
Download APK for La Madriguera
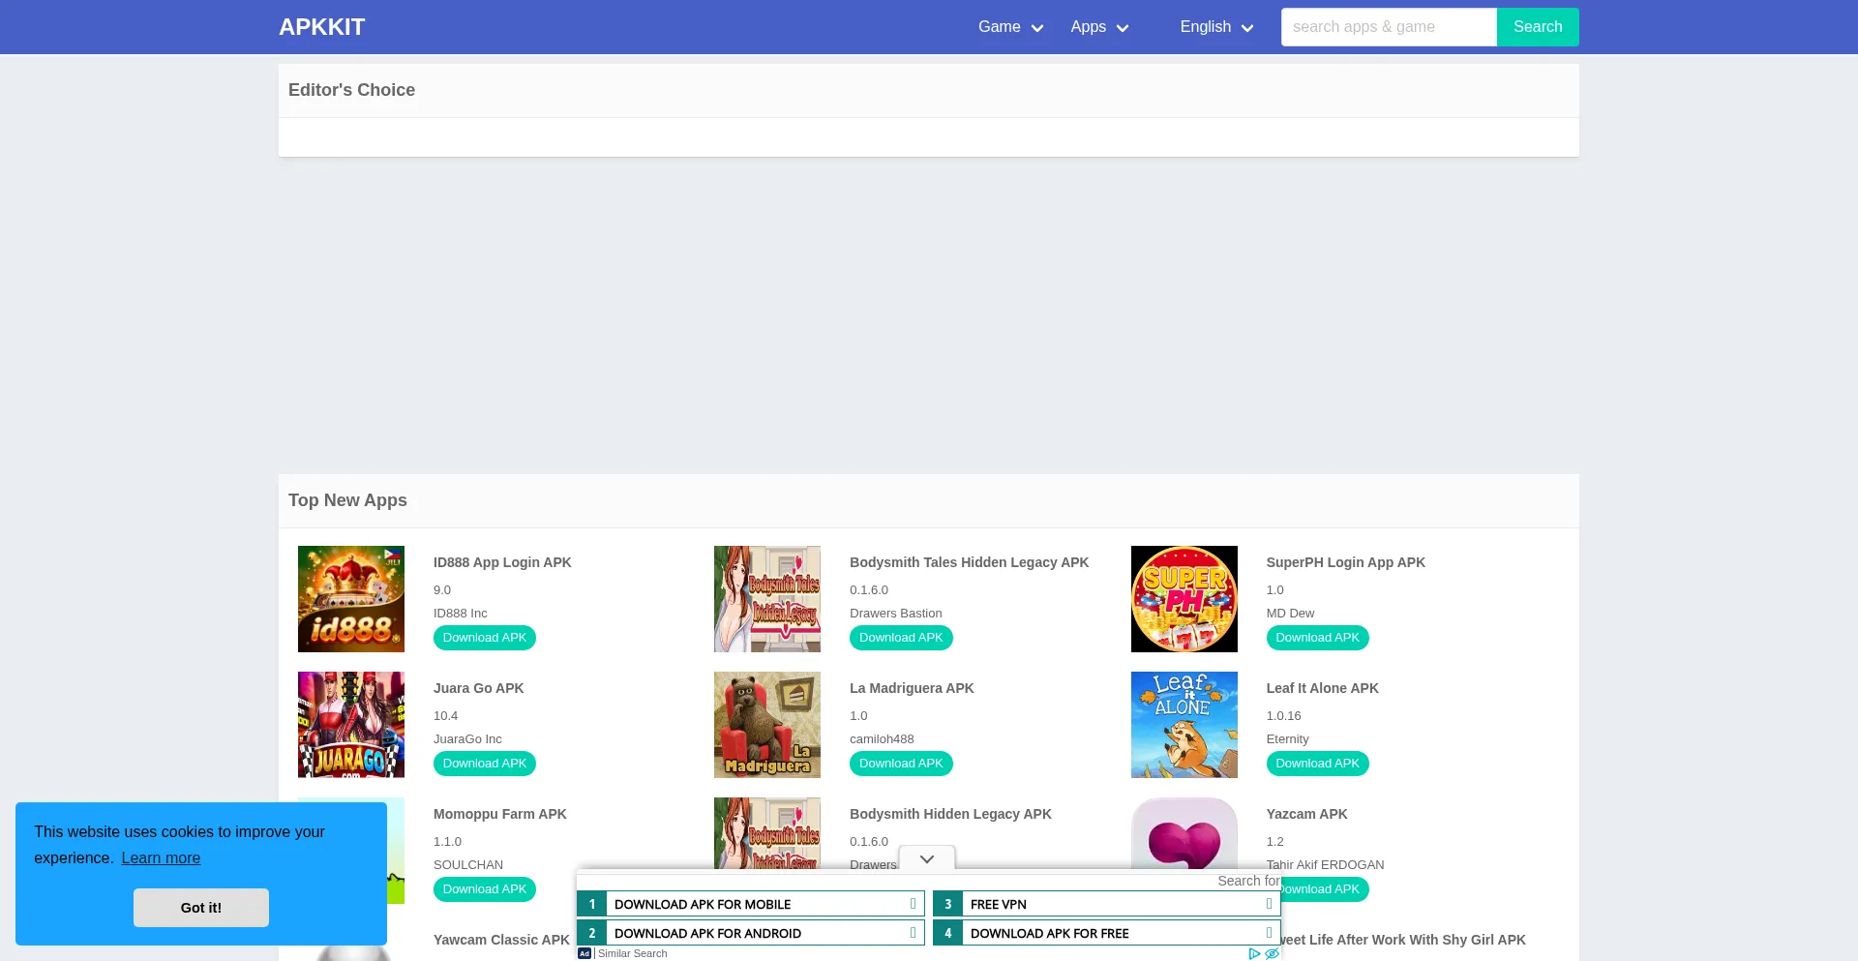point(901,764)
